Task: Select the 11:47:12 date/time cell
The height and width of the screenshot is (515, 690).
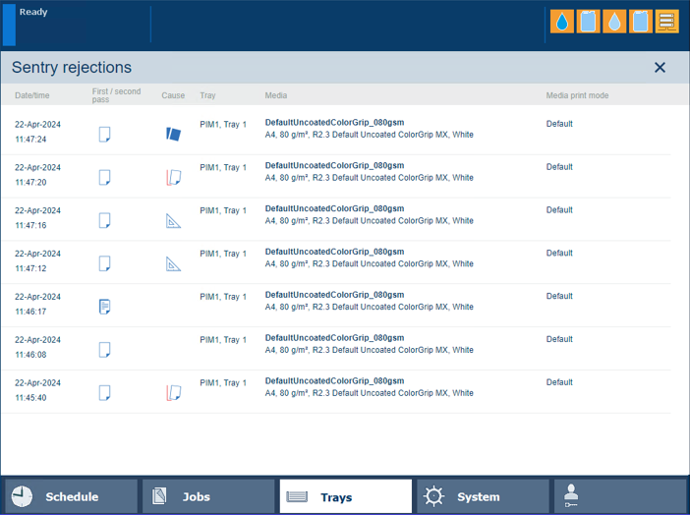Action: click(38, 261)
